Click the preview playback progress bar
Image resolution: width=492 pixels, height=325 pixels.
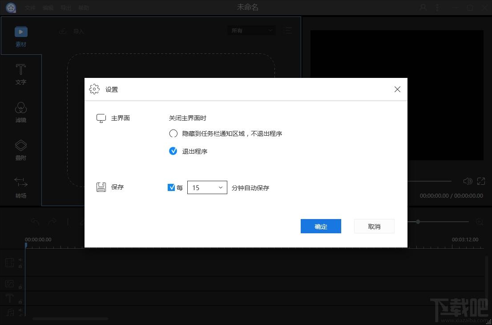click(429, 181)
